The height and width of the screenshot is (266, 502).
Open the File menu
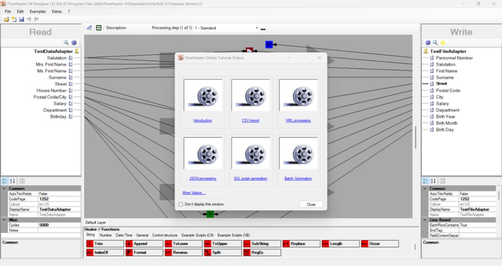tap(8, 11)
